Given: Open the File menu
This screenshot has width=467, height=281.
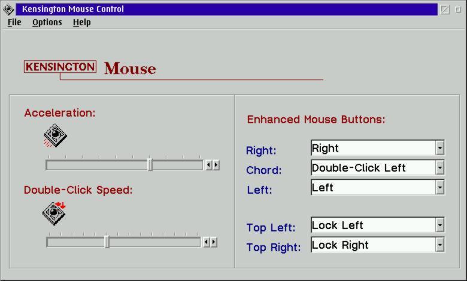Looking at the screenshot, I should pyautogui.click(x=14, y=22).
